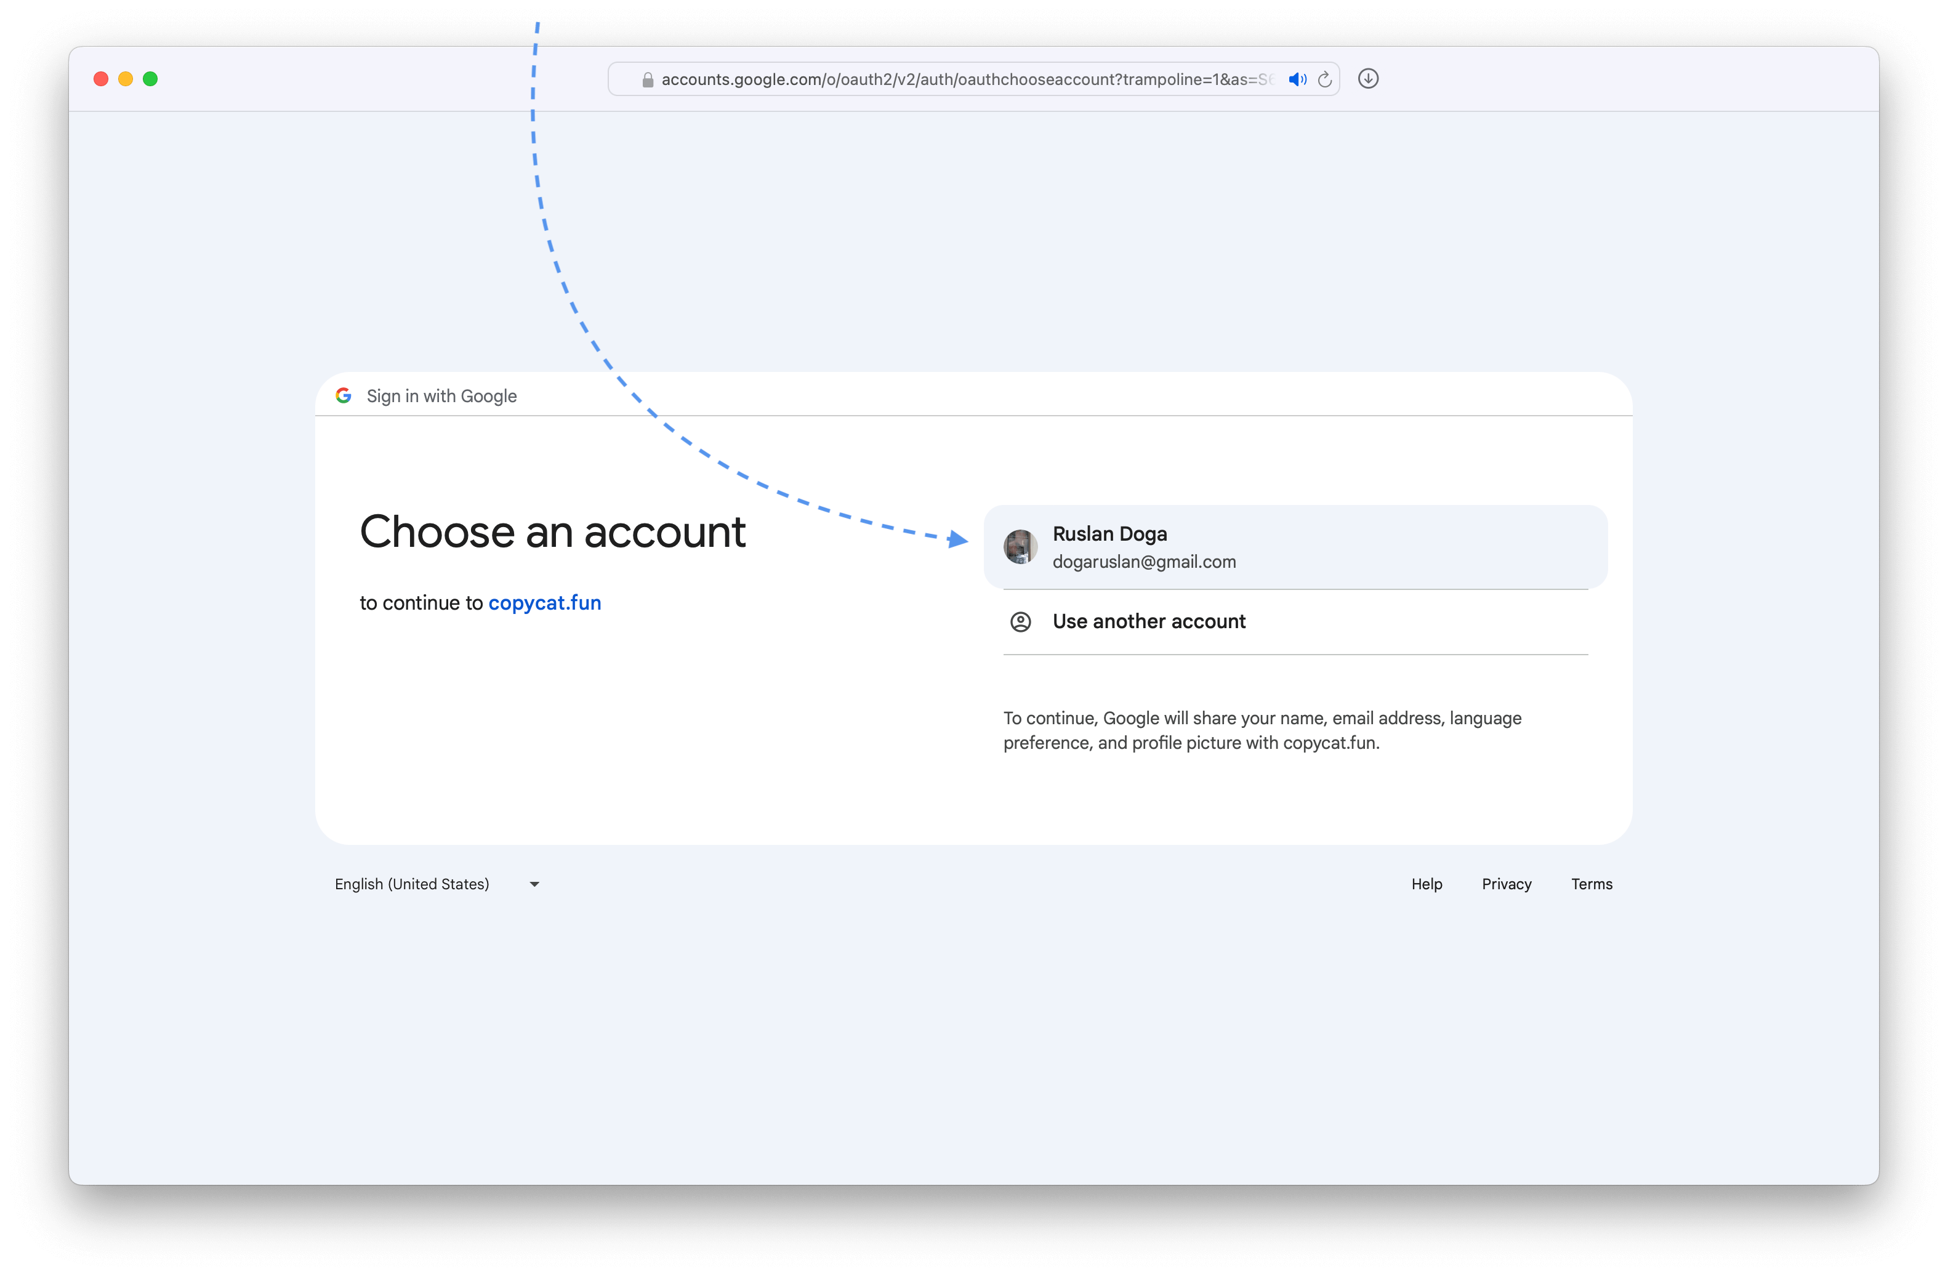The width and height of the screenshot is (1948, 1276).
Task: Click Ruslan Doga's profile avatar
Action: [x=1020, y=547]
